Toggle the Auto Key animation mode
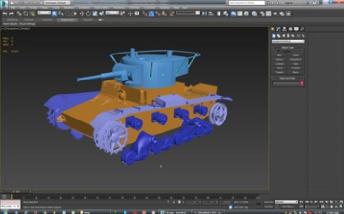This screenshot has width=344, height=214. pos(268,202)
